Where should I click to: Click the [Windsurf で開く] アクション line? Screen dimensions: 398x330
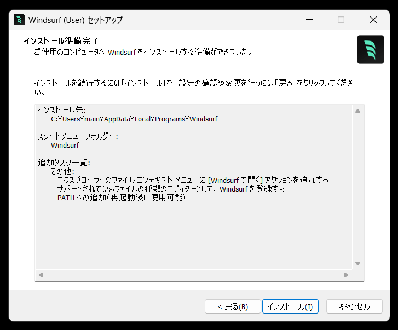(193, 180)
